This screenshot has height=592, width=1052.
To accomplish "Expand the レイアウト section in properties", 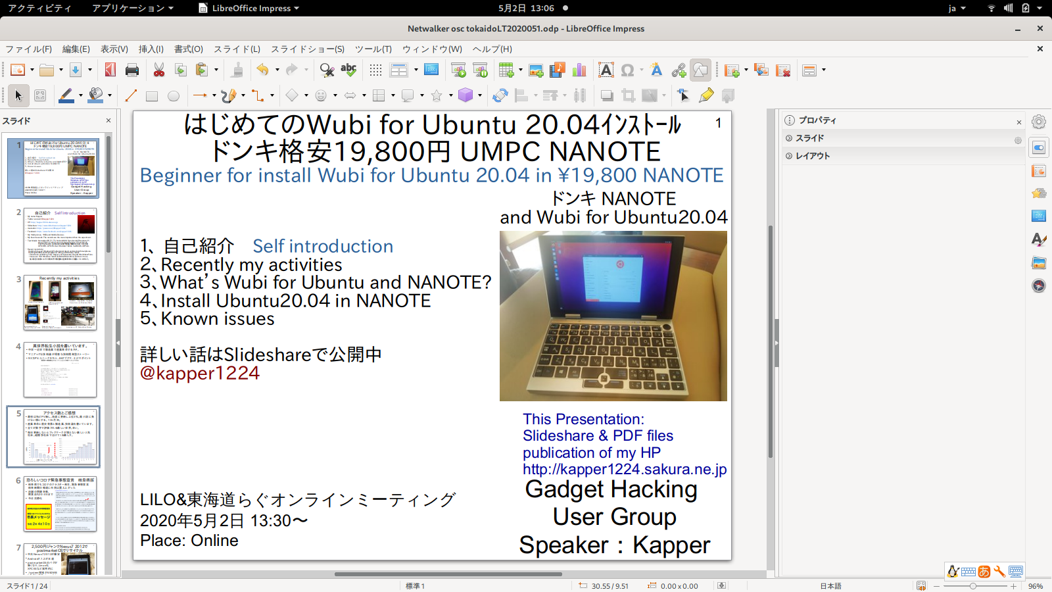I will point(813,156).
